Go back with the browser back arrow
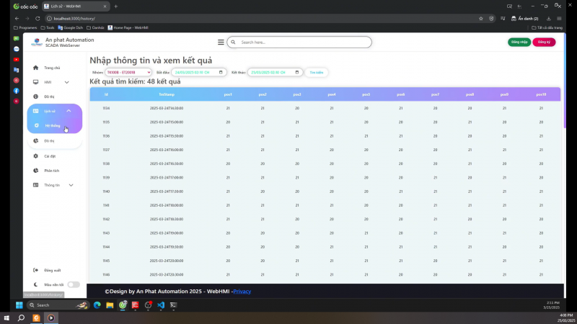577x324 pixels. click(x=17, y=19)
